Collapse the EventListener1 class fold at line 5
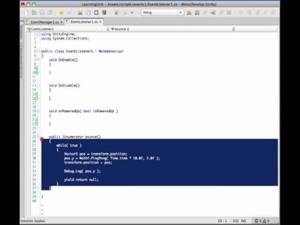The image size is (300, 225). (38, 51)
